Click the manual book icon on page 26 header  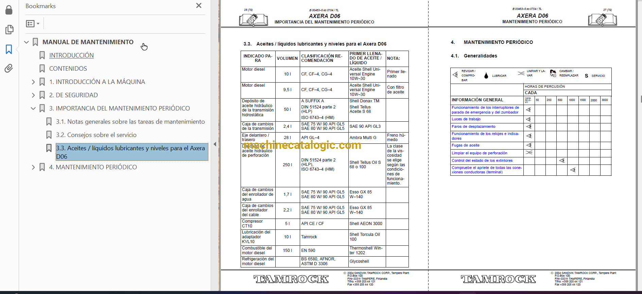(x=253, y=20)
